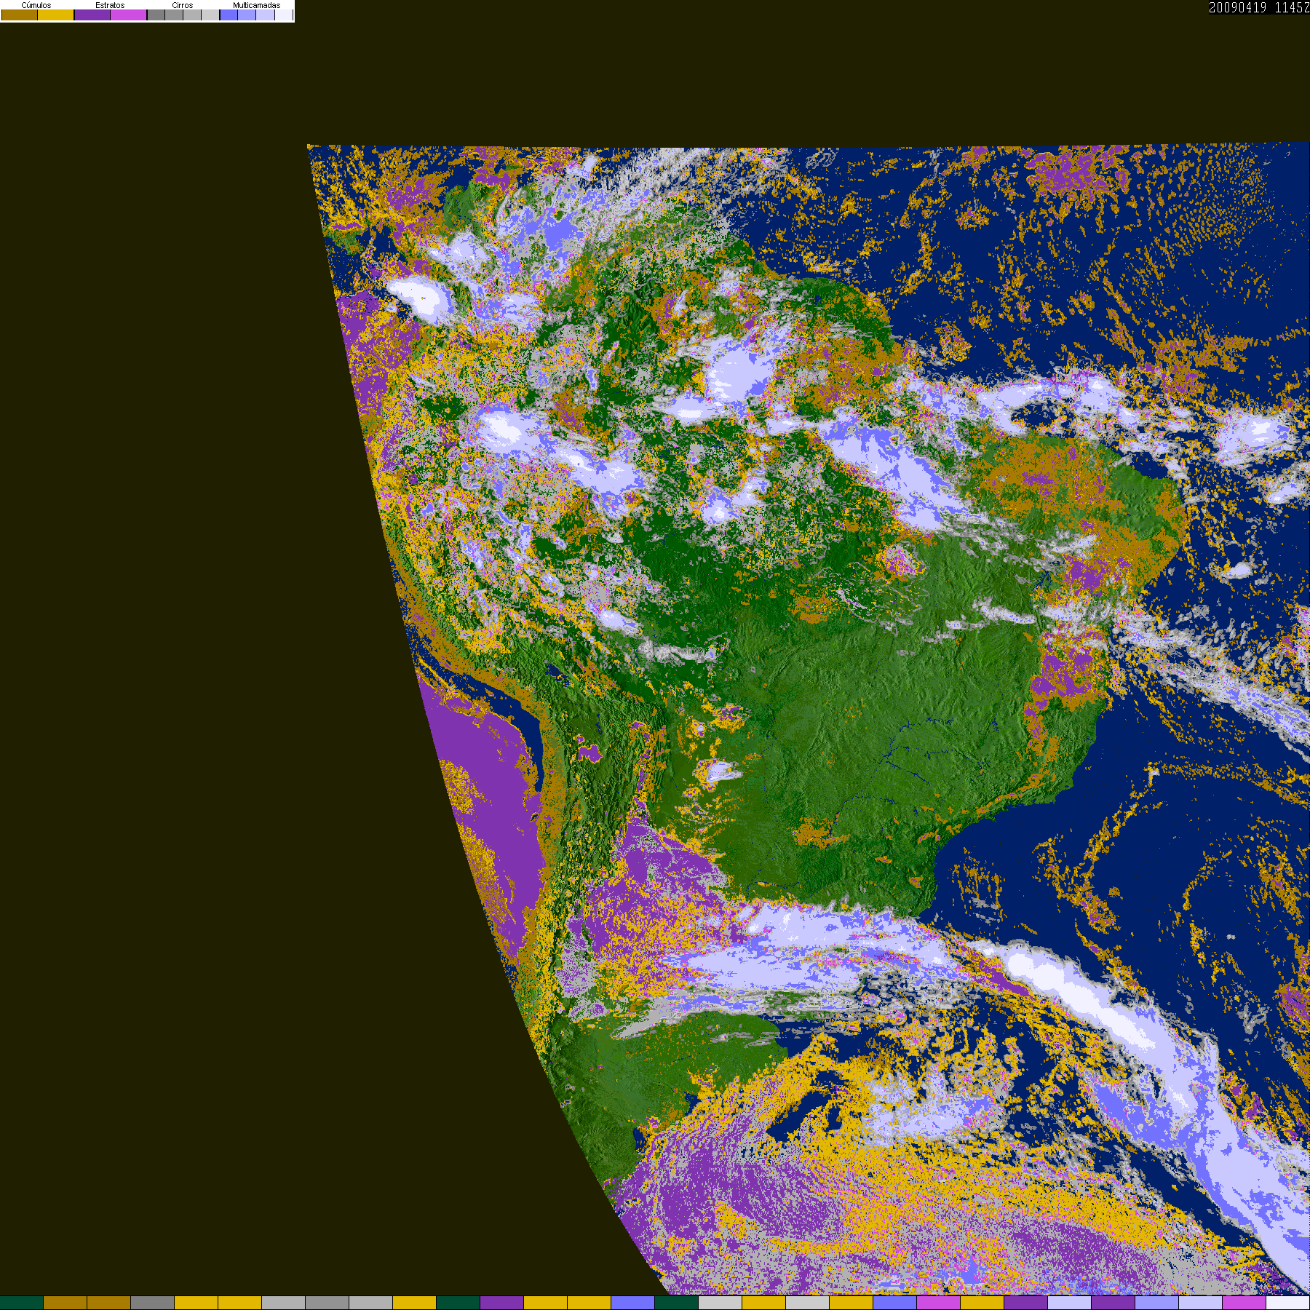Choose the near-white Multicamadas swatch
This screenshot has height=1310, width=1310.
point(284,15)
